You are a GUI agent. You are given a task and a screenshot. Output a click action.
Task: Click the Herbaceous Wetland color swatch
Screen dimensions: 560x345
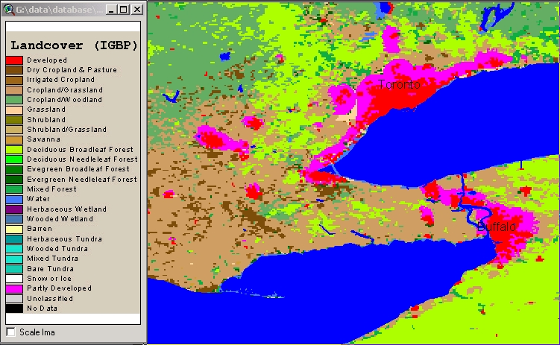pos(14,209)
